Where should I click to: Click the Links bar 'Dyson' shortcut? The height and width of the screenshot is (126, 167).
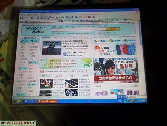pyautogui.click(x=120, y=20)
